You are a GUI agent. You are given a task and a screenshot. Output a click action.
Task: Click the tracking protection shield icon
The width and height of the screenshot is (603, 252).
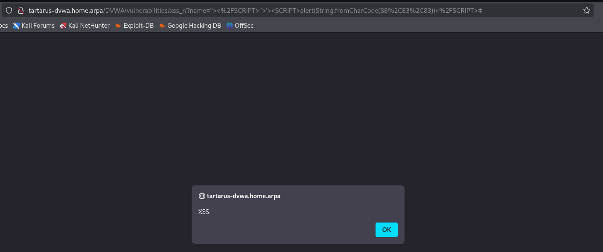click(x=9, y=10)
